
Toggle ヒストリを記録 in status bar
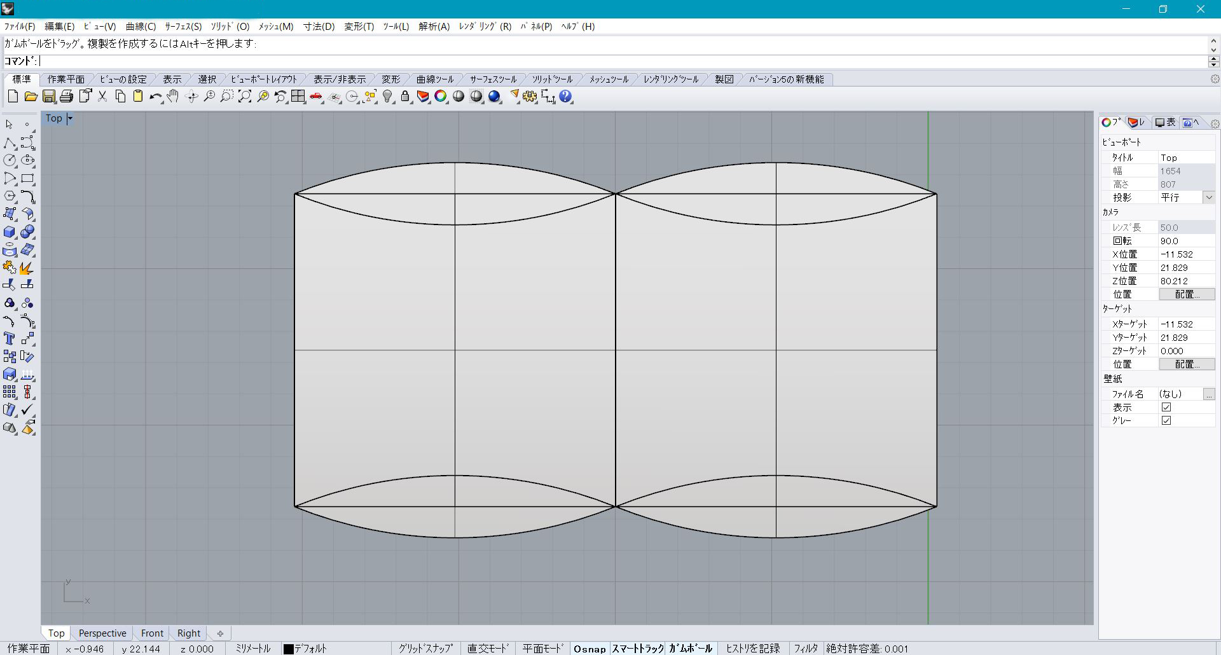(753, 648)
